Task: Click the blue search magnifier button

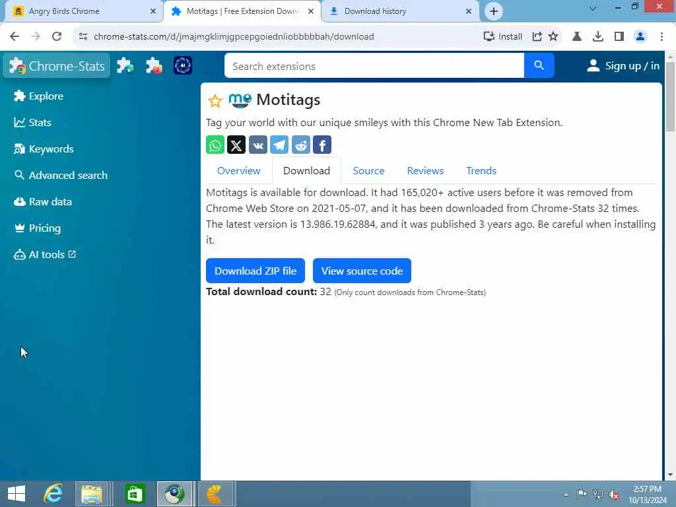Action: tap(539, 65)
